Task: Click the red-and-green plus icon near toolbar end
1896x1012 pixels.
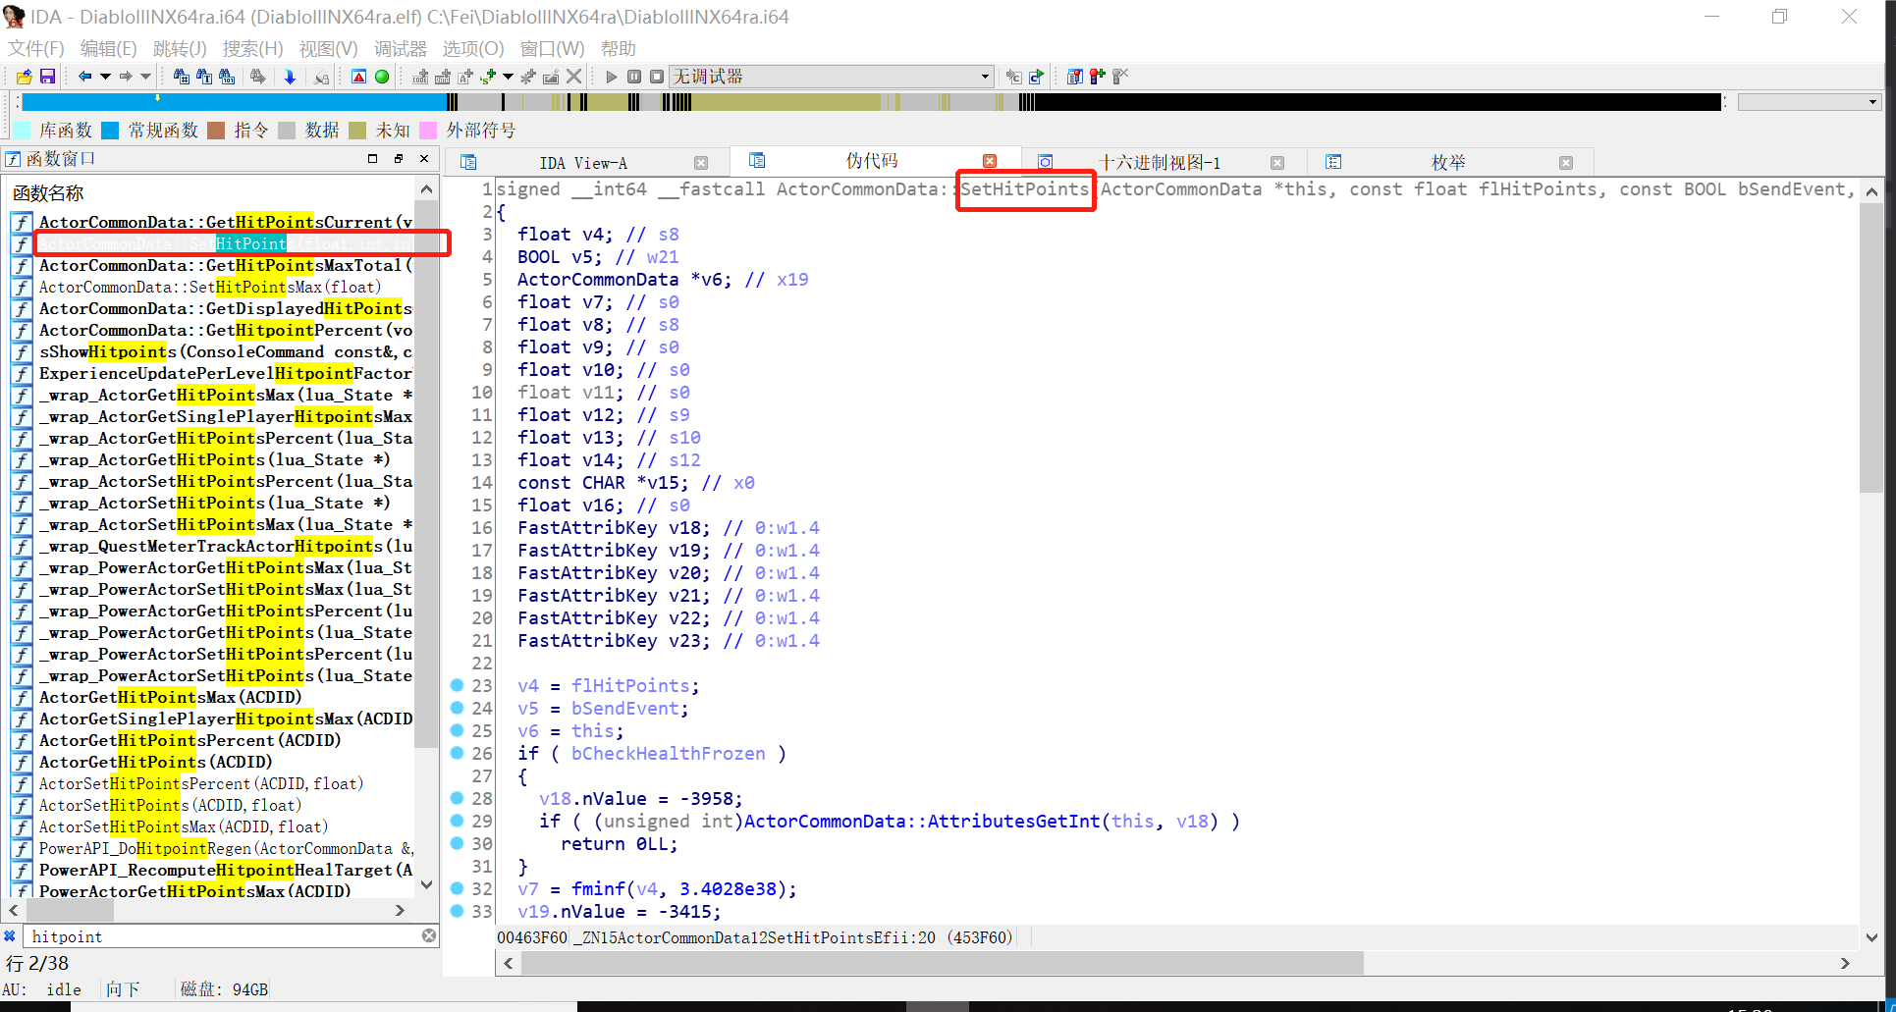Action: pos(1098,77)
